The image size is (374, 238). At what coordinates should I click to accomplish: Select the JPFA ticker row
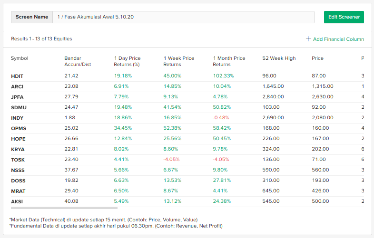[18, 97]
